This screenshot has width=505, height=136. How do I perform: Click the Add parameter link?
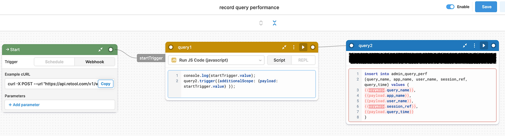[24, 105]
